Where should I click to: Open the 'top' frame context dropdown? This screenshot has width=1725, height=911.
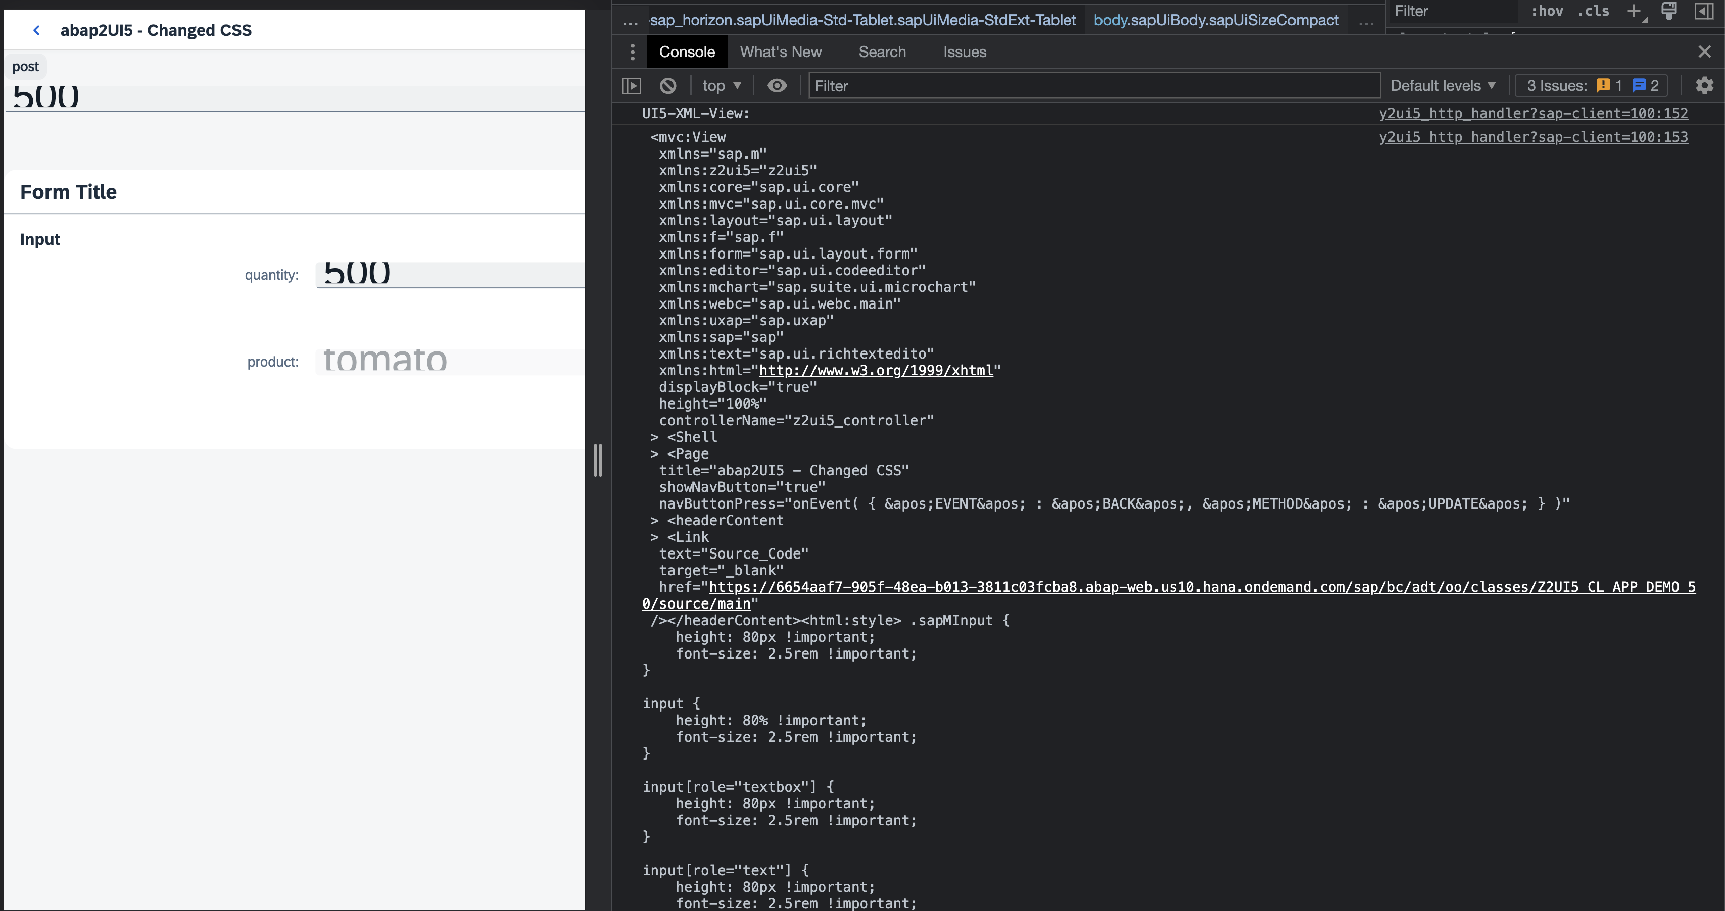coord(721,85)
